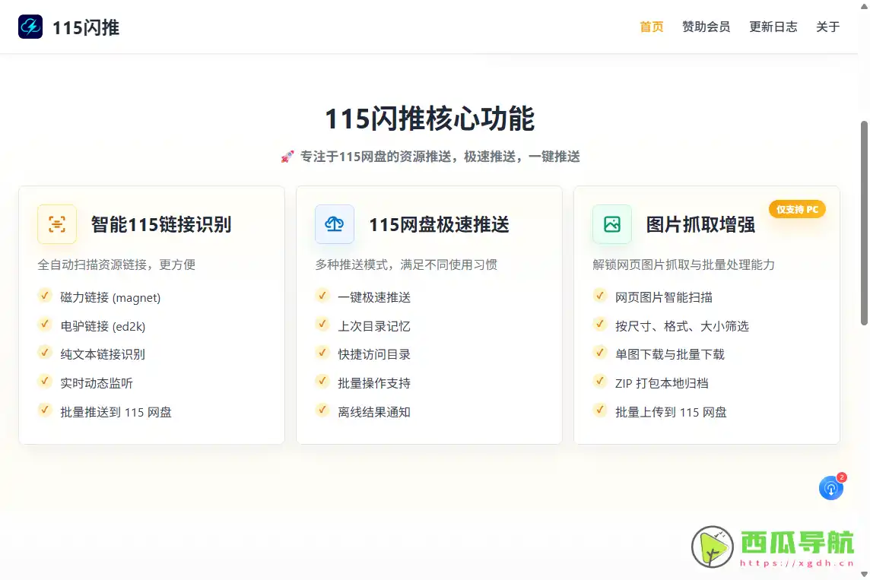This screenshot has width=870, height=580.
Task: Click the checkmark beside ZIP 打包本地归档
Action: [600, 381]
